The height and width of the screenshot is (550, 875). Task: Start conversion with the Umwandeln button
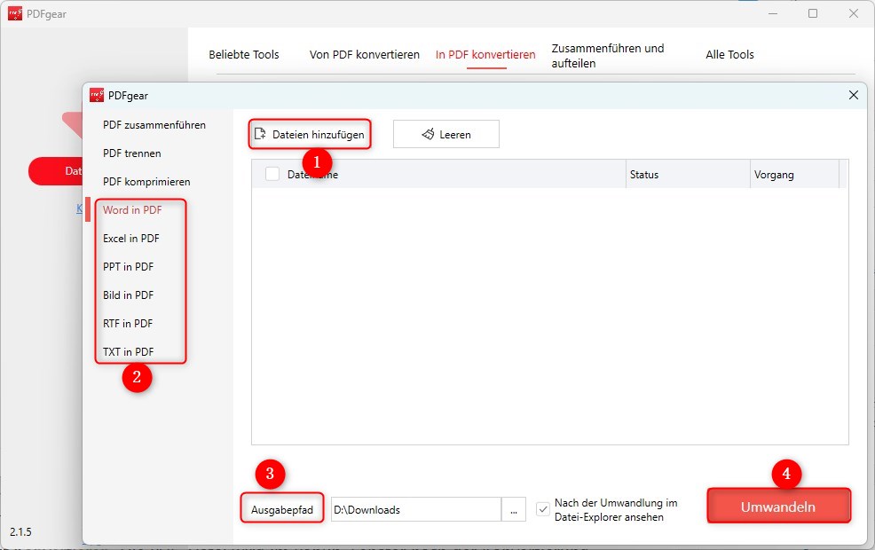pos(778,505)
